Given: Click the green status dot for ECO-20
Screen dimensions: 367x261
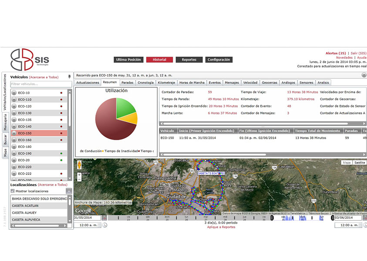Looking at the screenshot, I should coord(61,160).
